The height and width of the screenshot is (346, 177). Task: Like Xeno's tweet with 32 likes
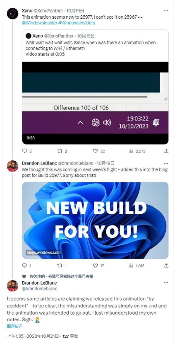[98, 151]
